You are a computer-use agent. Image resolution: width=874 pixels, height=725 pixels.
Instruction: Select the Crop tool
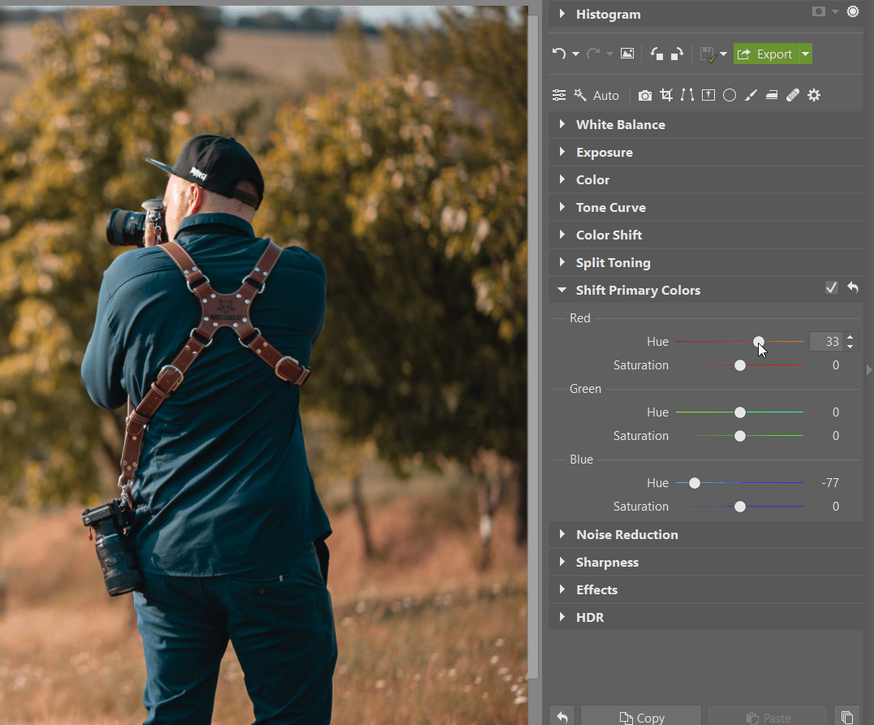(x=666, y=95)
